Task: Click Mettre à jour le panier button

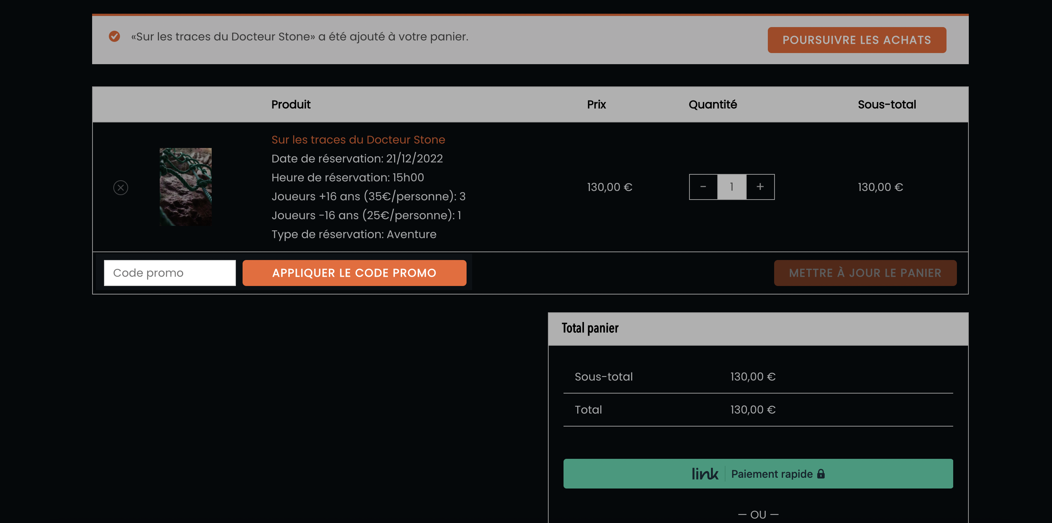Action: coord(865,273)
